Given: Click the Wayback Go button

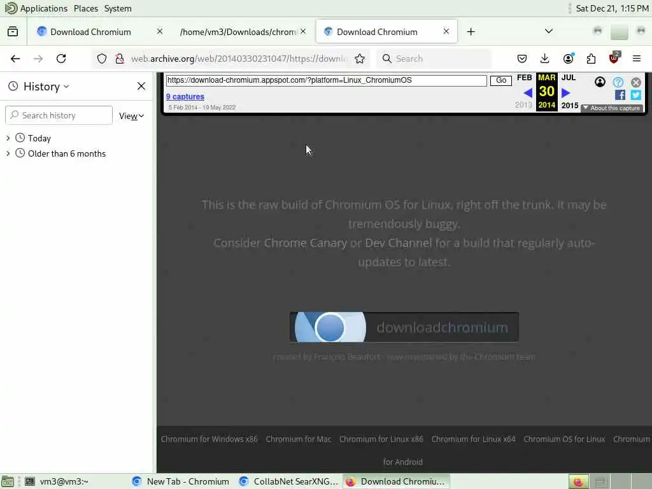Looking at the screenshot, I should click(501, 80).
